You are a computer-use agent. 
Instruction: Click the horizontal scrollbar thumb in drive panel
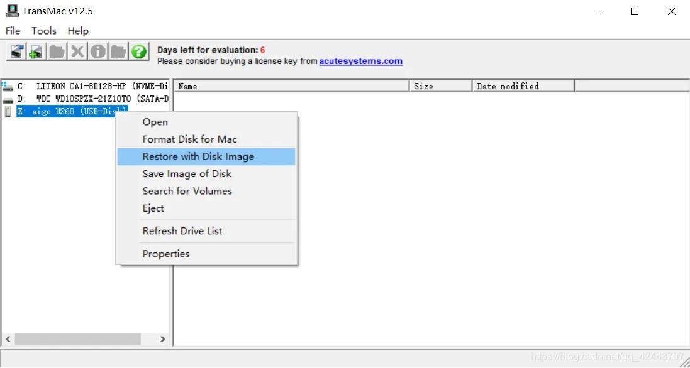pyautogui.click(x=77, y=339)
